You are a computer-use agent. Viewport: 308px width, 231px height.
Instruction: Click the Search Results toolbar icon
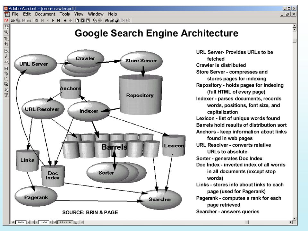pos(117,21)
